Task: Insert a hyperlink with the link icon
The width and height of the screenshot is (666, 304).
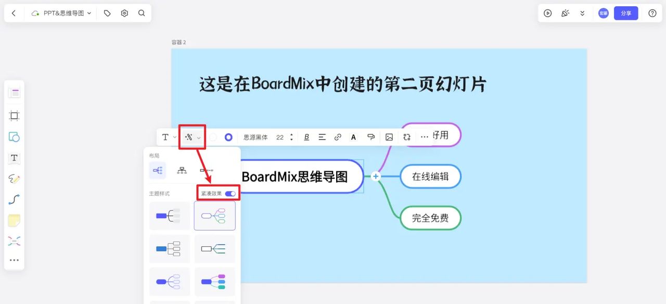Action: [x=338, y=137]
